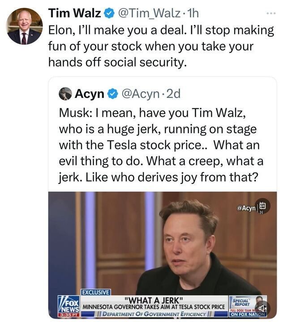Toggle closed captions on the video
The width and height of the screenshot is (283, 322).
tap(263, 206)
